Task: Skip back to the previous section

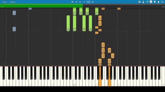Action: pos(76,2)
